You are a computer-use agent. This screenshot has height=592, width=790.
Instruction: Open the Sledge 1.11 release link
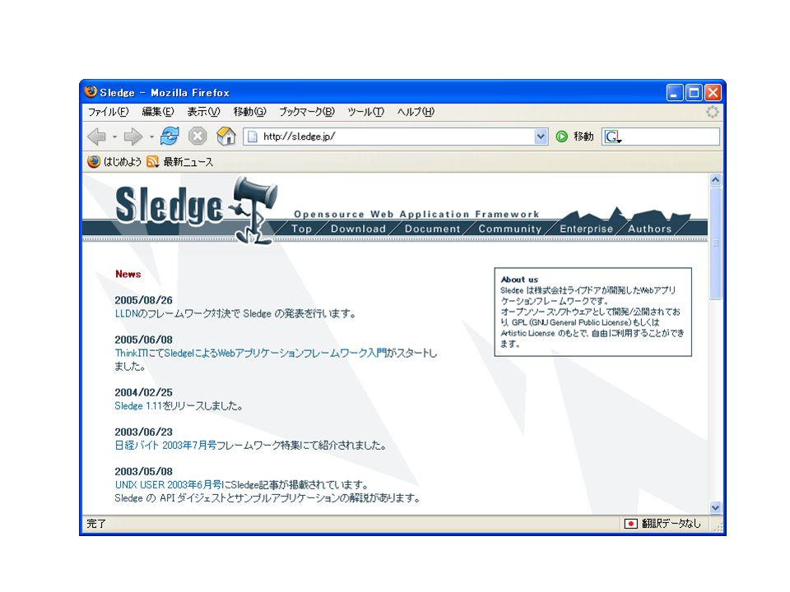(138, 405)
